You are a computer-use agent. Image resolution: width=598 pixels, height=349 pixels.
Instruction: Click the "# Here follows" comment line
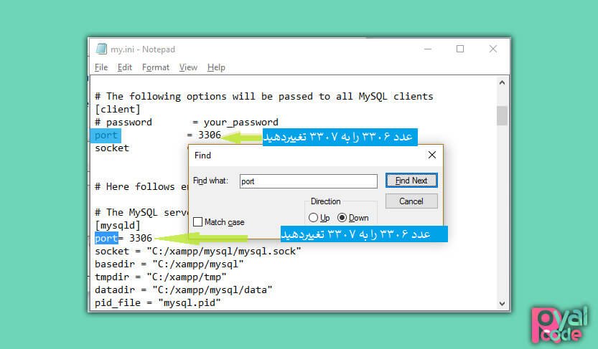141,187
